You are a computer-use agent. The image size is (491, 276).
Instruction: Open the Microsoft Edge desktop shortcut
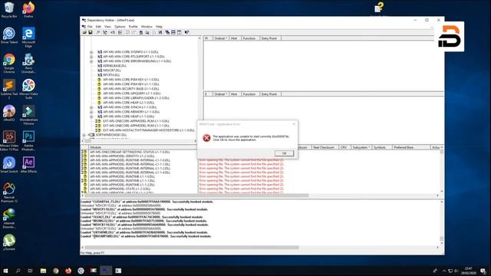(28, 38)
